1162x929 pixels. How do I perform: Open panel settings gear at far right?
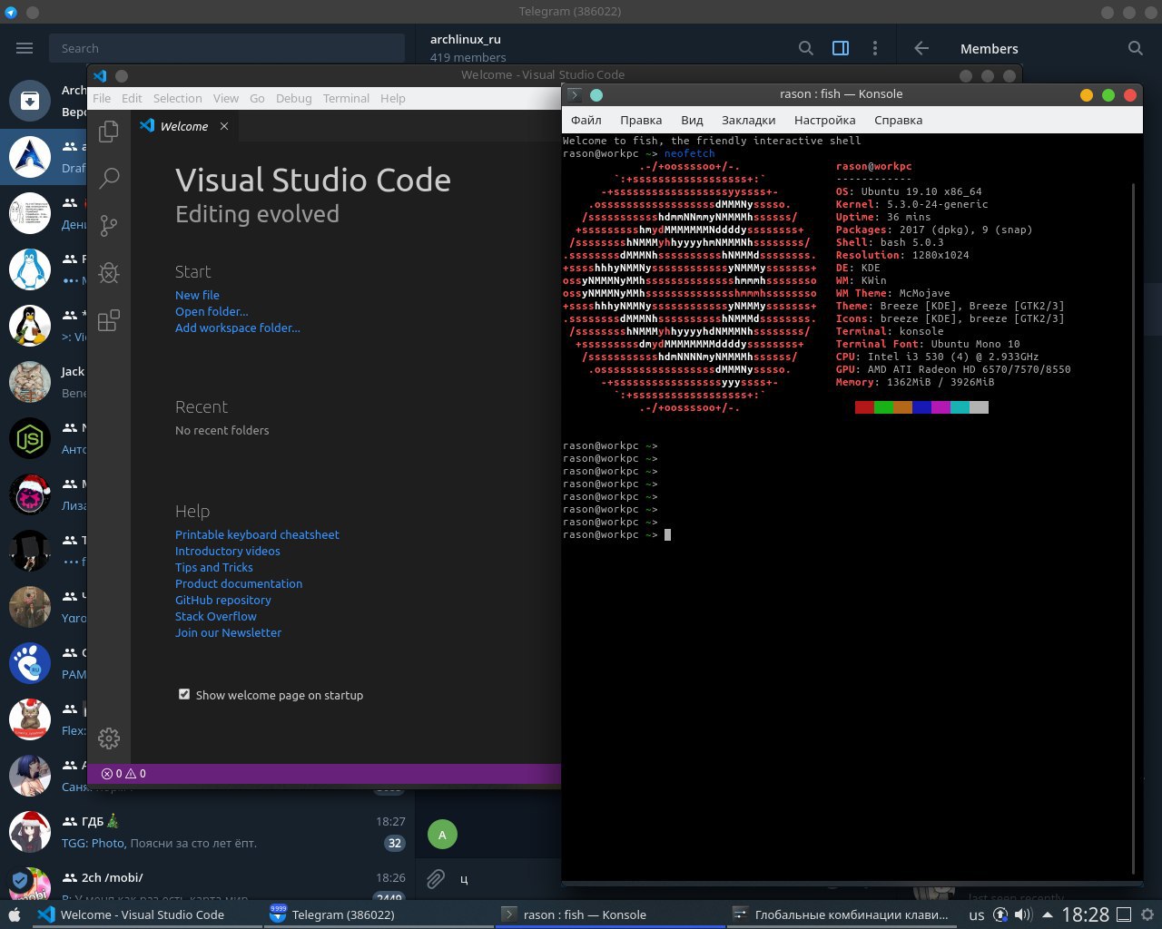point(1147,914)
